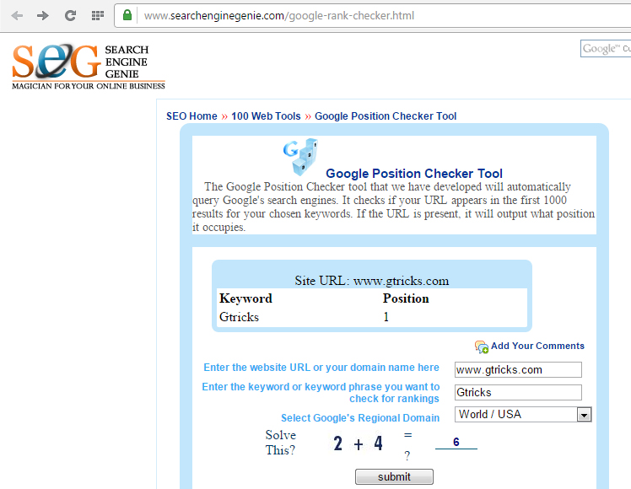Screen dimensions: 631x489
Task: Click the Position column header
Action: click(406, 298)
